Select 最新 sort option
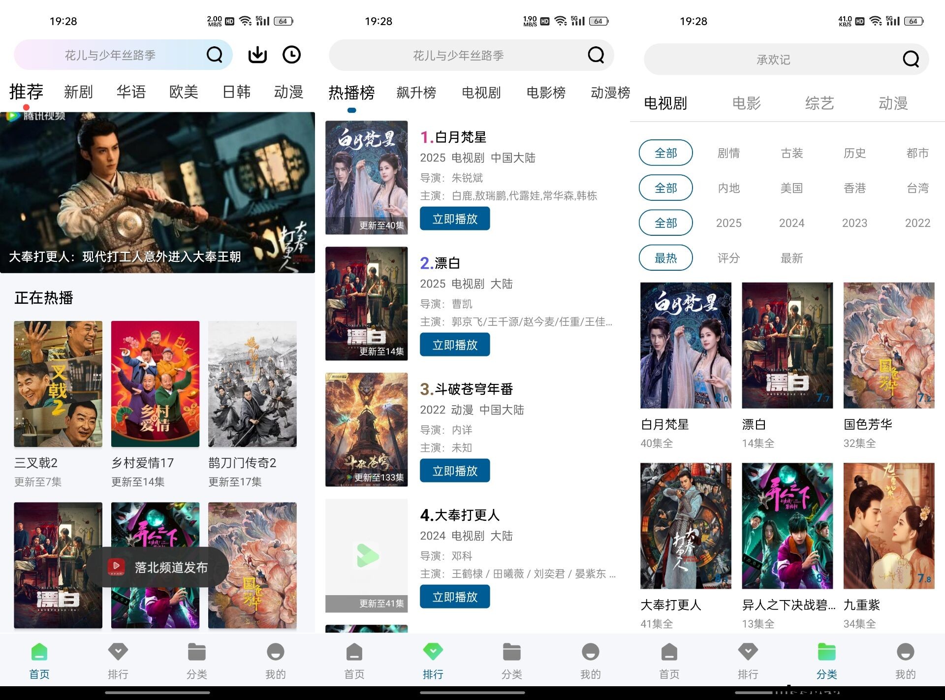Screen dimensions: 945x700 click(x=791, y=258)
